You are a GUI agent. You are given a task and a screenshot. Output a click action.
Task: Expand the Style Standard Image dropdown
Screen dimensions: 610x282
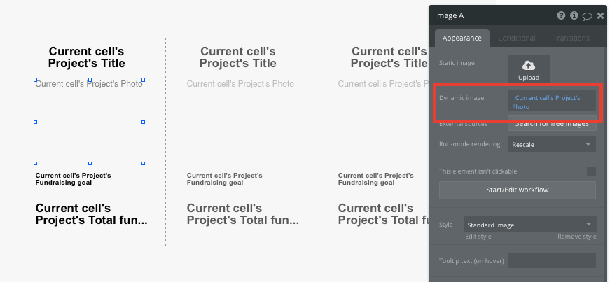pyautogui.click(x=530, y=225)
